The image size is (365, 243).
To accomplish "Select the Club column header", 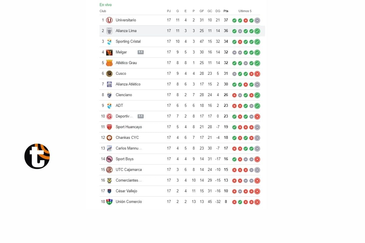I will click(103, 11).
